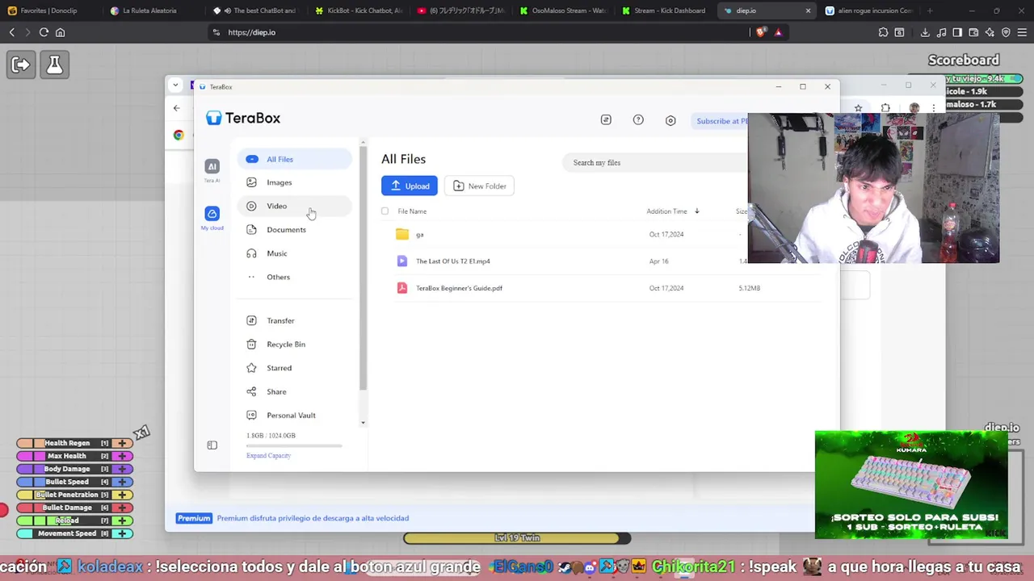Toggle the browser sidebar panel icon

click(957, 32)
